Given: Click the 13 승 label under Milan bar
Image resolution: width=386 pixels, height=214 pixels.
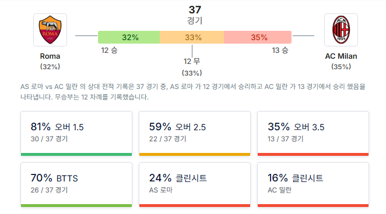Looking at the screenshot, I should pyautogui.click(x=280, y=51).
